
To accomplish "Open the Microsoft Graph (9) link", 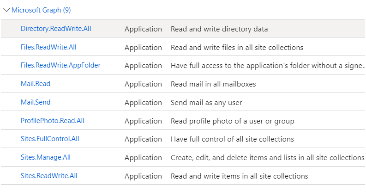I will [41, 10].
